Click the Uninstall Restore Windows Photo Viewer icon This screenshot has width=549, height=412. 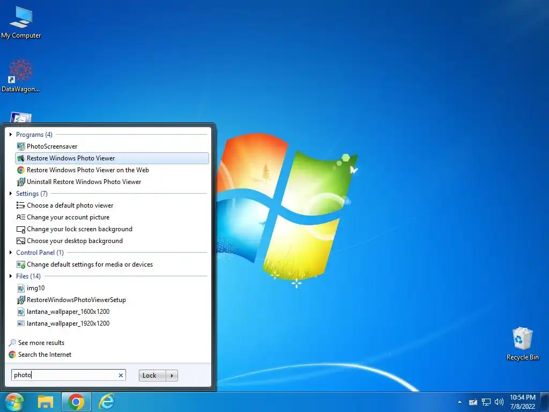pos(21,182)
